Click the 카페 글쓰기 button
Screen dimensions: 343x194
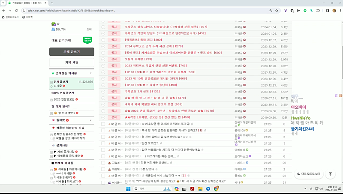coord(72,51)
